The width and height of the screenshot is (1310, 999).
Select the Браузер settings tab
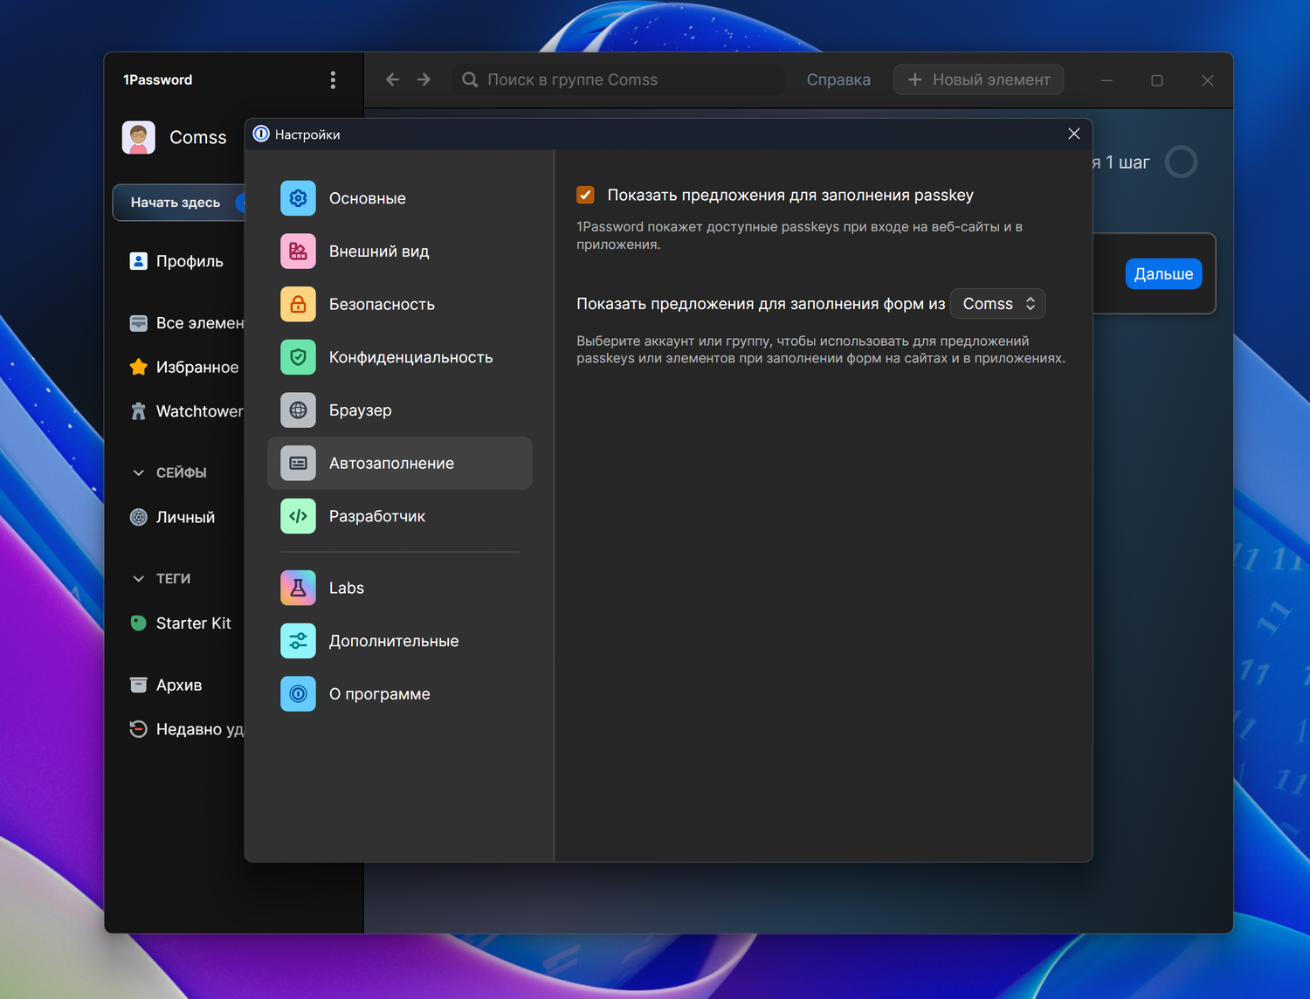(x=399, y=410)
